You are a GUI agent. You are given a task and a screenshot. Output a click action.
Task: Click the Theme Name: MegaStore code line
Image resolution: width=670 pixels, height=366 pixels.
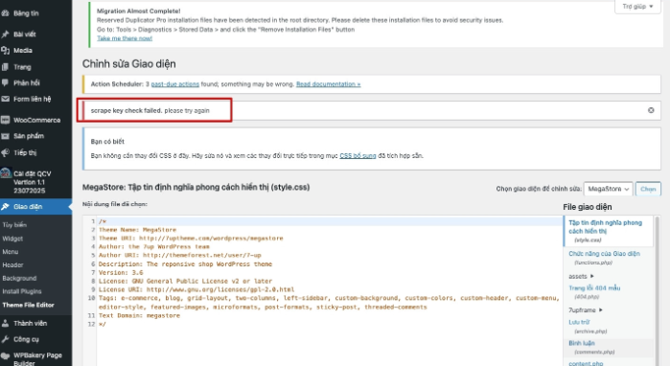[137, 230]
